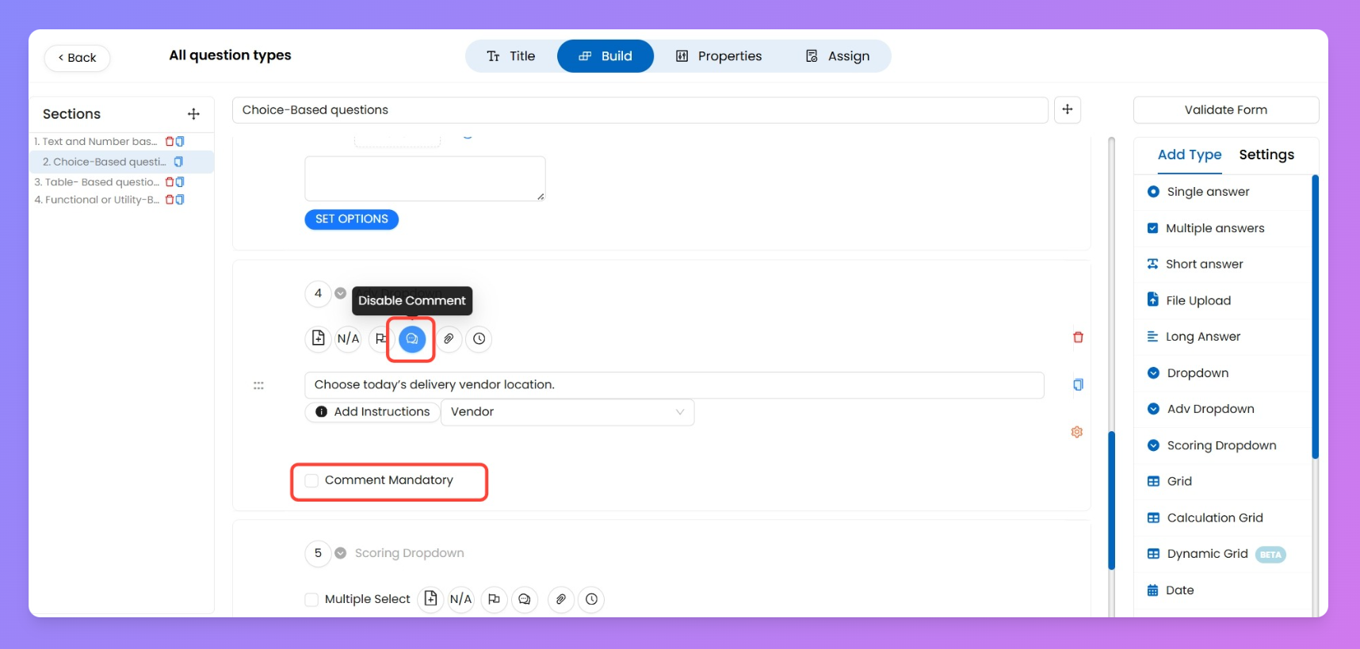Check the Multiple Select checkbox
The width and height of the screenshot is (1360, 649).
(x=311, y=600)
